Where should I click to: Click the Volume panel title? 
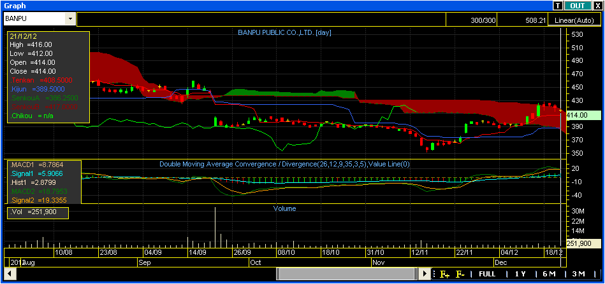284,208
